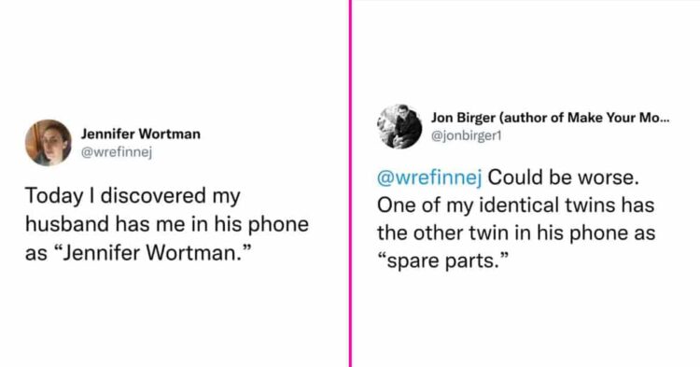
Task: Click the Jennifer Wortman display name
Action: coord(141,134)
